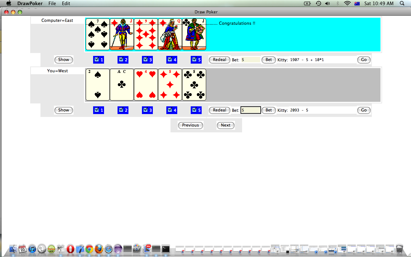Click the Jack of Diamonds card
This screenshot has width=411, height=257.
(122, 34)
